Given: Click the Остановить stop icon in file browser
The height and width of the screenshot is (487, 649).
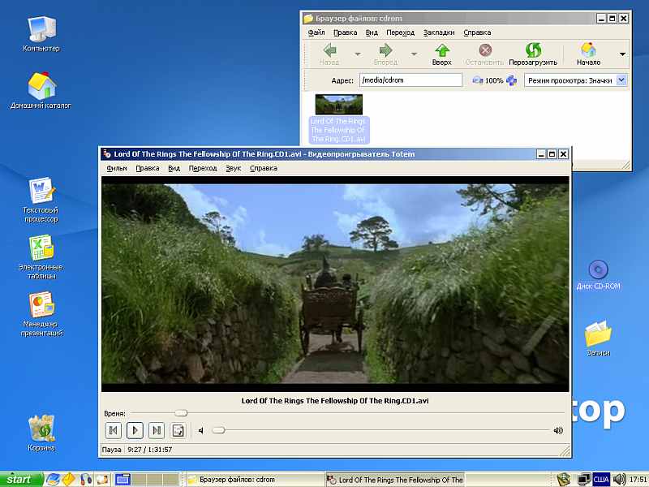Looking at the screenshot, I should (484, 54).
